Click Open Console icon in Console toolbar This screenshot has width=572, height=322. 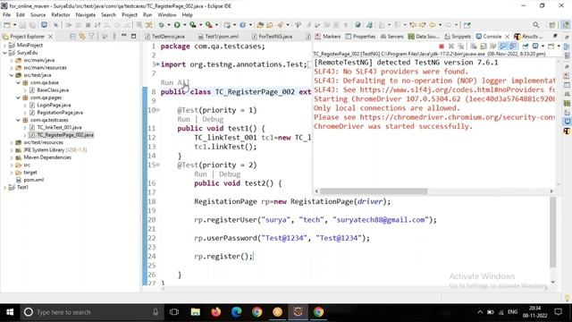pyautogui.click(x=551, y=47)
